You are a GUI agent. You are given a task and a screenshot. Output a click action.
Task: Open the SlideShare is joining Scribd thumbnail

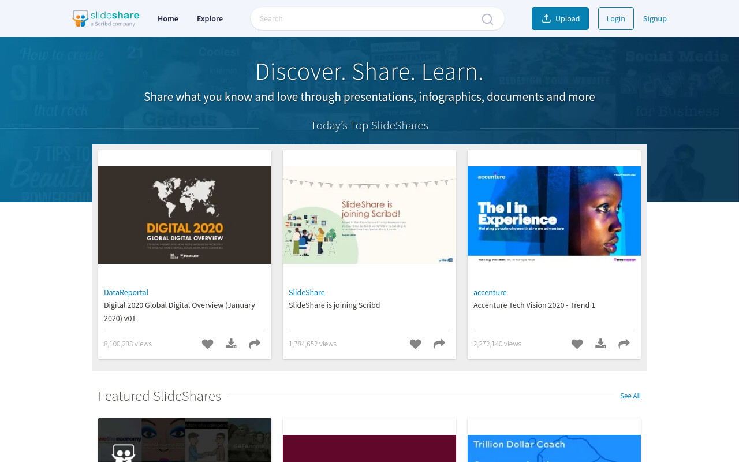[x=369, y=215]
